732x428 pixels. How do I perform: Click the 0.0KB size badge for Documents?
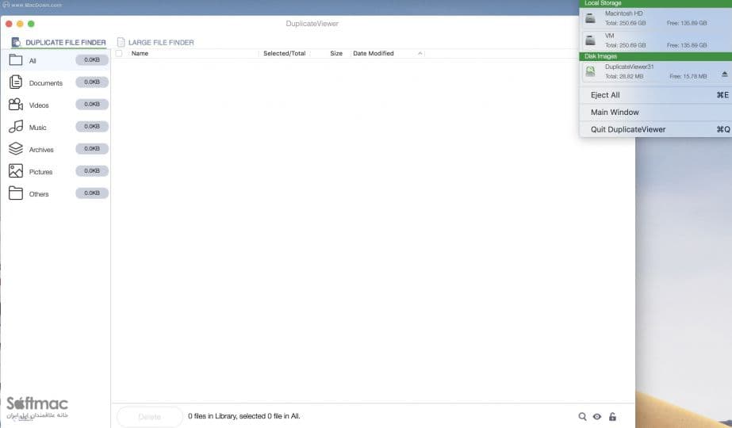(x=92, y=82)
